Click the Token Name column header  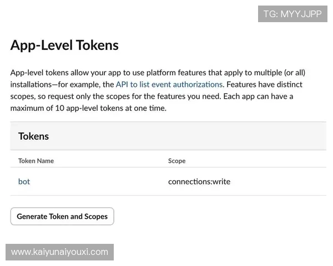[x=36, y=161]
